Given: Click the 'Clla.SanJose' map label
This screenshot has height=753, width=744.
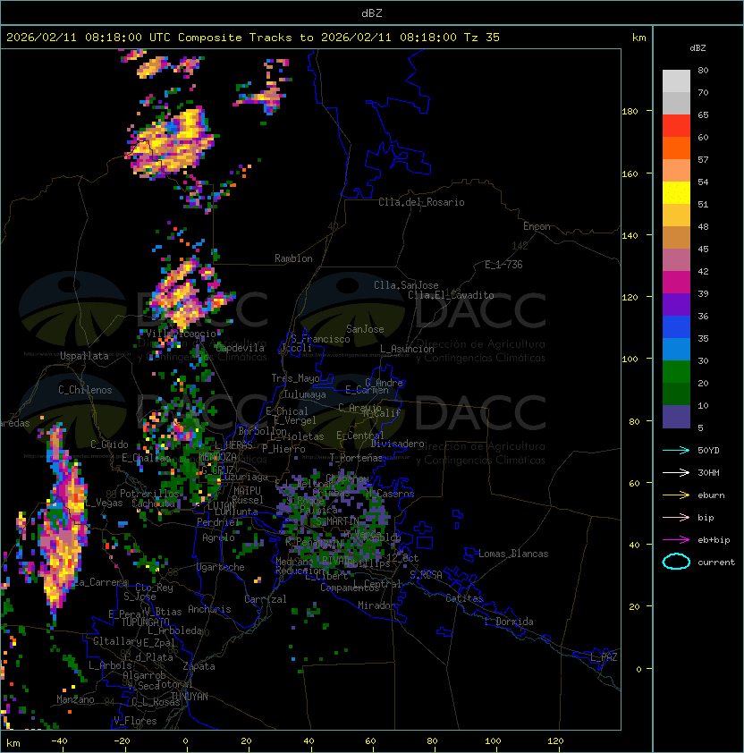Looking at the screenshot, I should (406, 285).
